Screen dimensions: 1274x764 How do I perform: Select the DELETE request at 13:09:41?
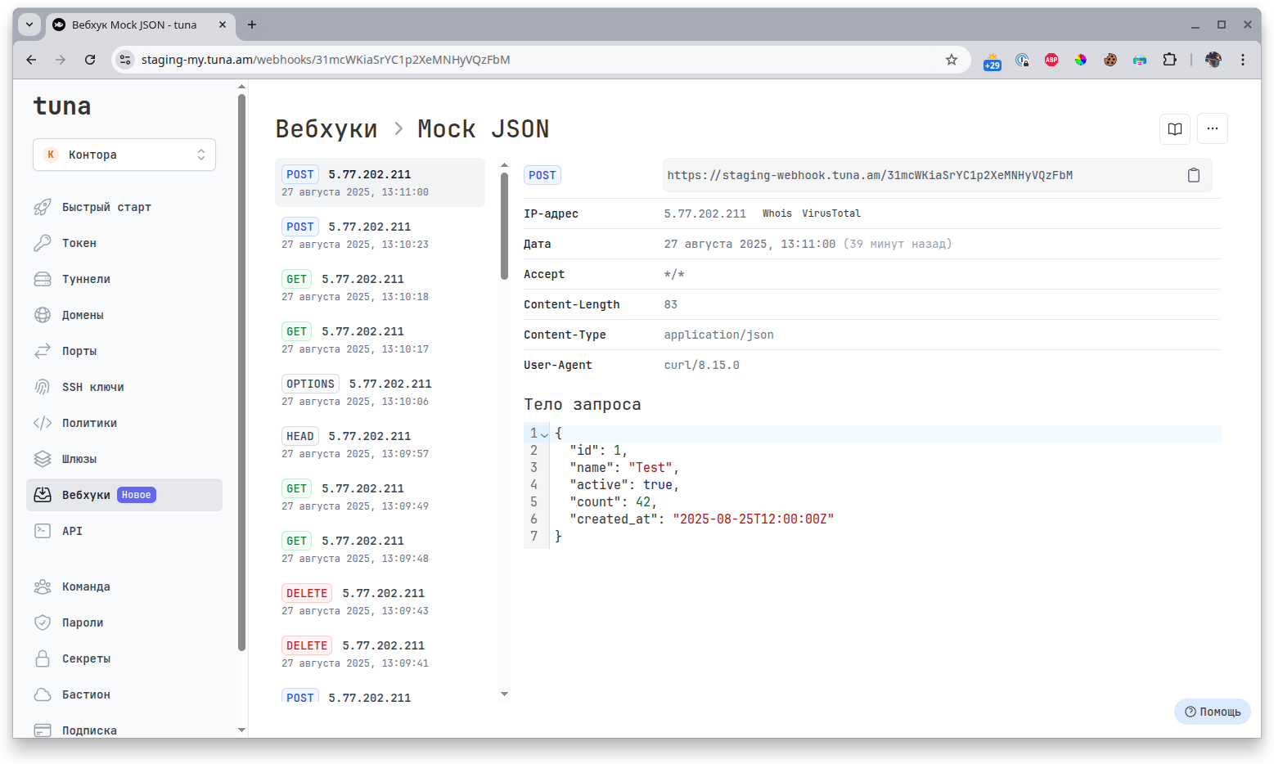click(380, 654)
